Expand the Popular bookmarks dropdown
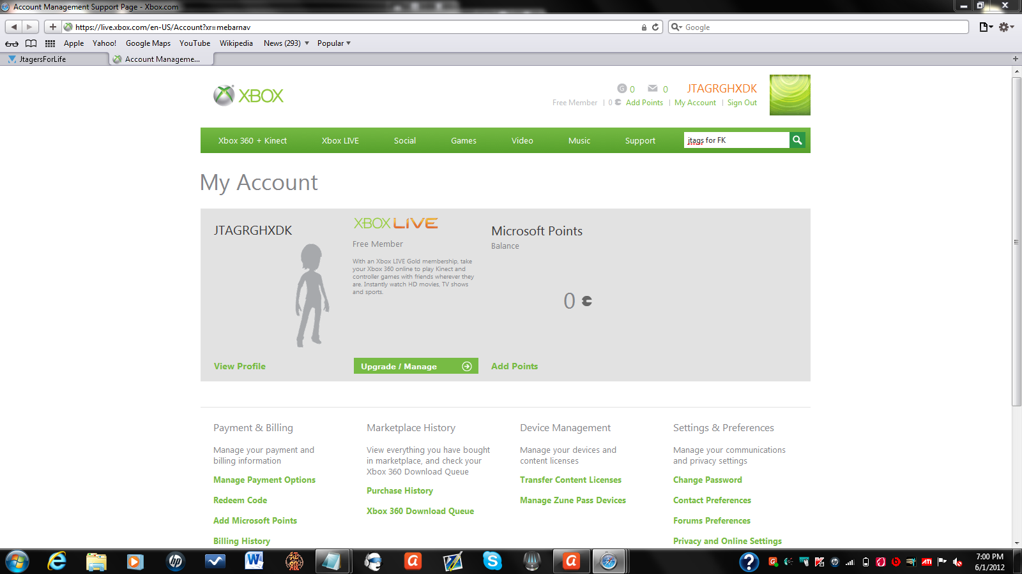The width and height of the screenshot is (1022, 574). coord(334,43)
